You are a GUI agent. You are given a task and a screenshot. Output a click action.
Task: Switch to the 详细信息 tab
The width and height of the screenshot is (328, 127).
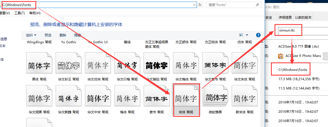click(285, 18)
